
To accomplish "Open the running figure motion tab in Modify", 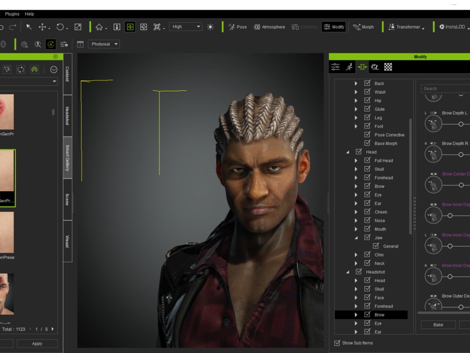I will click(349, 67).
